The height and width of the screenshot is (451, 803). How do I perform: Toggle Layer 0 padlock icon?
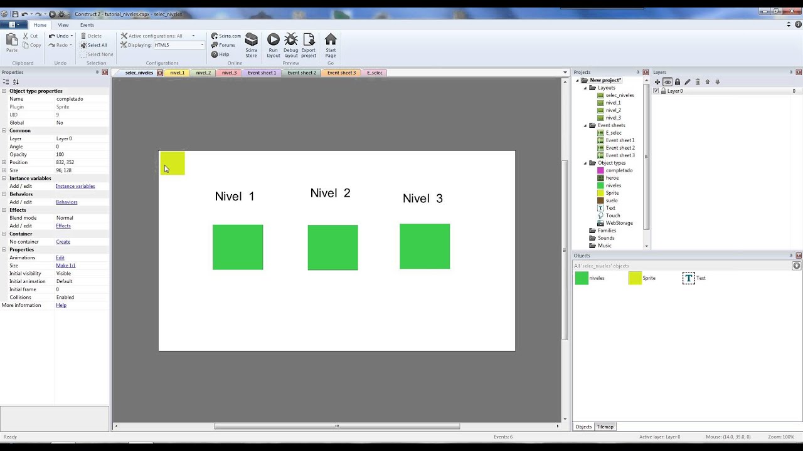(x=663, y=91)
